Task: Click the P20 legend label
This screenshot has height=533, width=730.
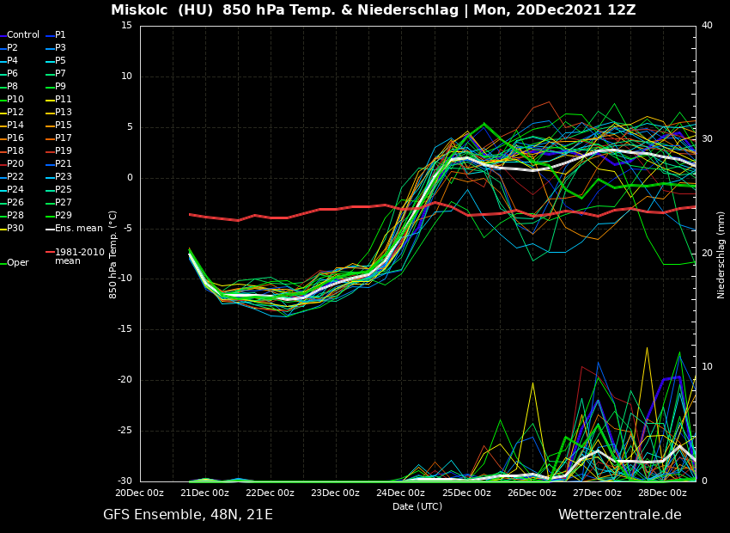Action: (15, 164)
